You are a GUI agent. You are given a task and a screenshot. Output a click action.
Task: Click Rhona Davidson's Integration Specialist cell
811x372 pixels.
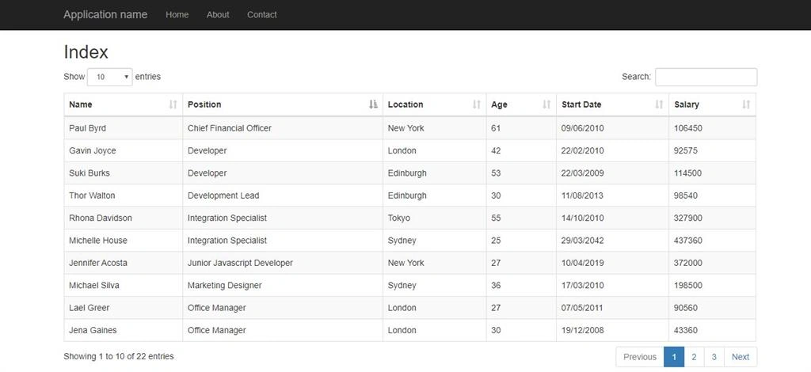click(283, 218)
